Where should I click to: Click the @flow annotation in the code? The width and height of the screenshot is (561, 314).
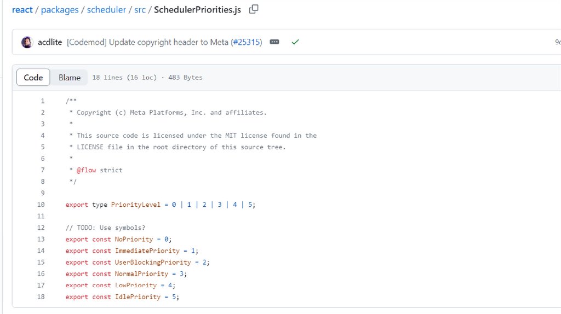coord(86,170)
